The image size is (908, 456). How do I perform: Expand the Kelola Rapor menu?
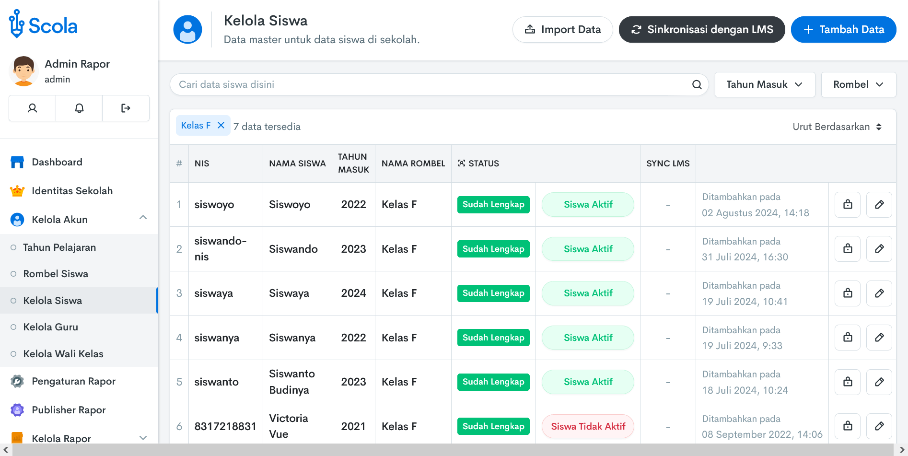point(143,438)
